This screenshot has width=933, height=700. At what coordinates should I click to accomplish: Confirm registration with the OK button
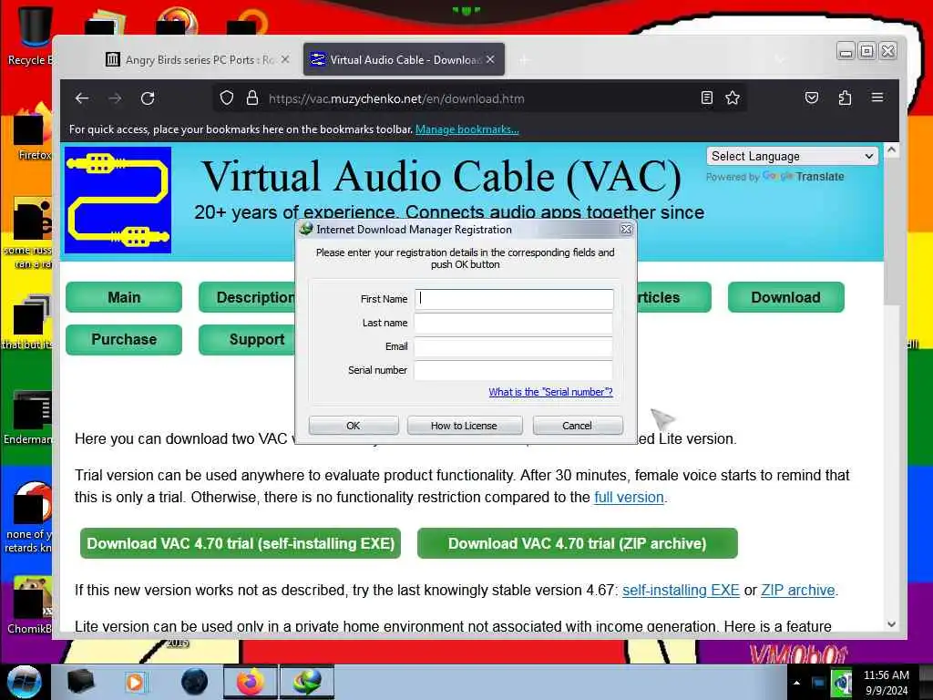coord(354,426)
